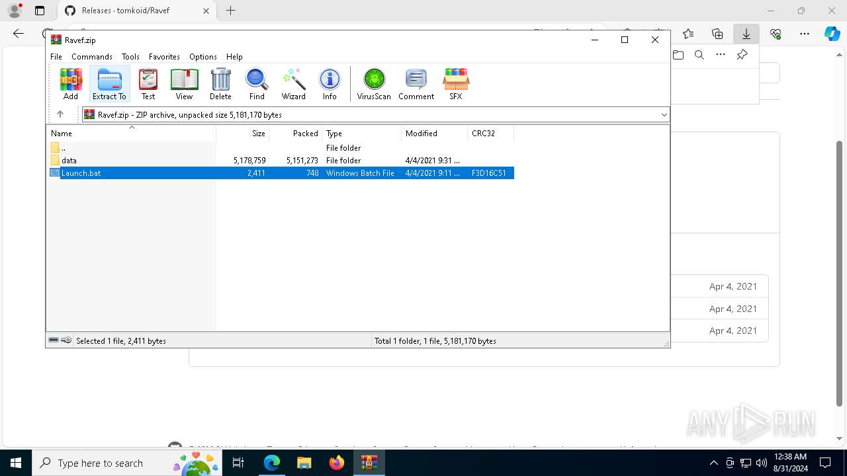The width and height of the screenshot is (847, 476).
Task: Select the data folder row
Action: coord(281,161)
